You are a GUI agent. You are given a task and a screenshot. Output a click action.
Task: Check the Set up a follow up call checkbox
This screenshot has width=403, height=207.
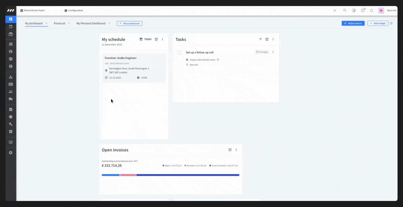point(179,52)
